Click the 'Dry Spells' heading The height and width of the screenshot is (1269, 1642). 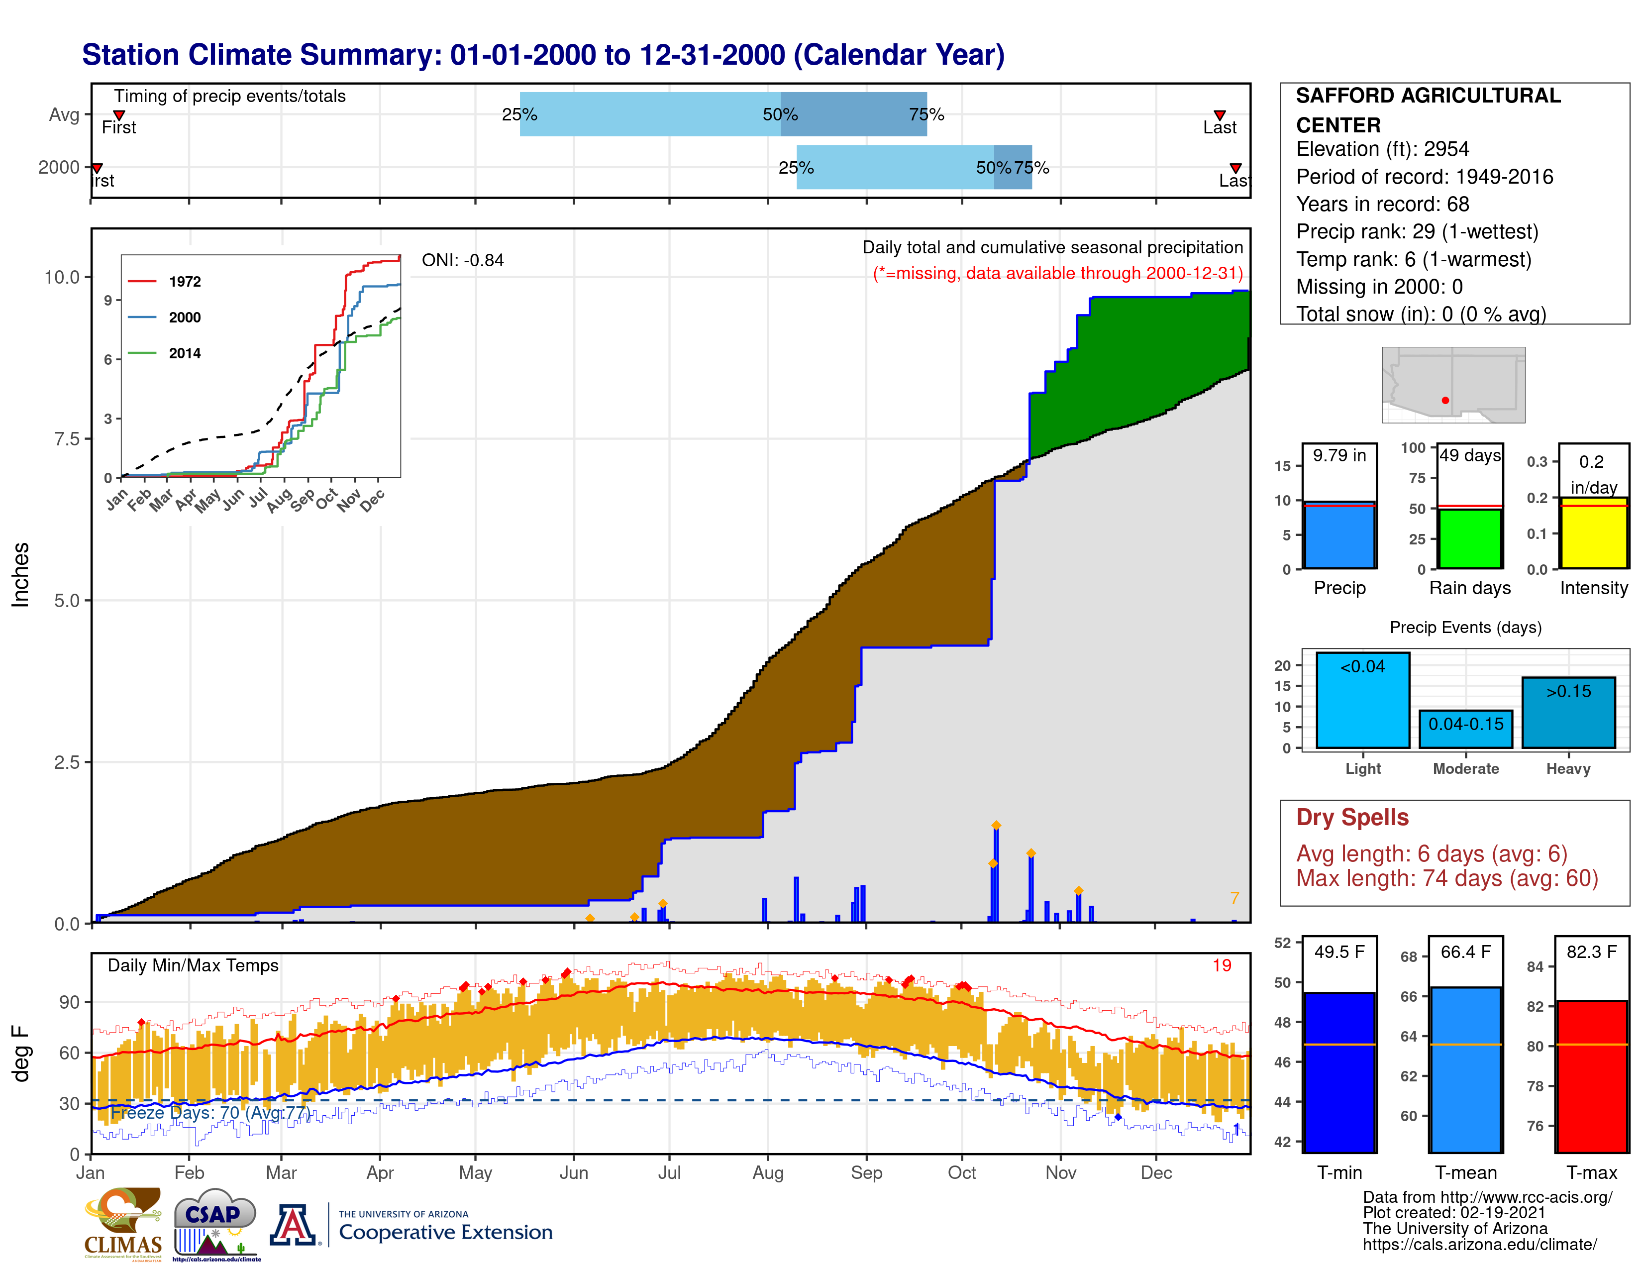(x=1352, y=817)
